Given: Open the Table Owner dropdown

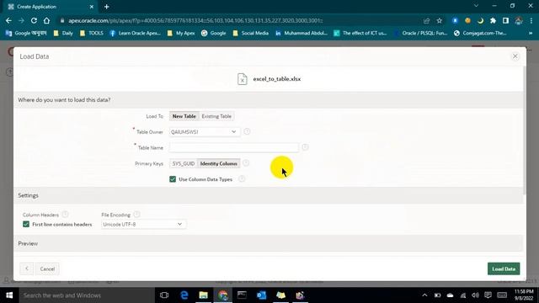Looking at the screenshot, I should (204, 132).
